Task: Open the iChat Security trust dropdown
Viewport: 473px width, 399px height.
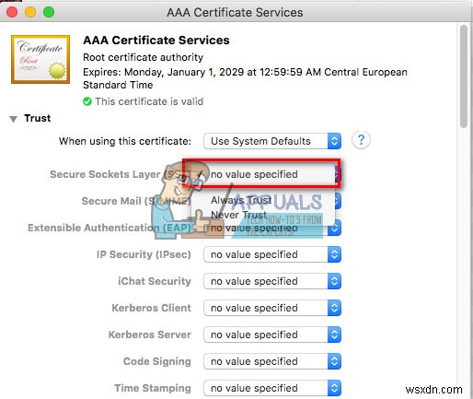Action: (272, 281)
